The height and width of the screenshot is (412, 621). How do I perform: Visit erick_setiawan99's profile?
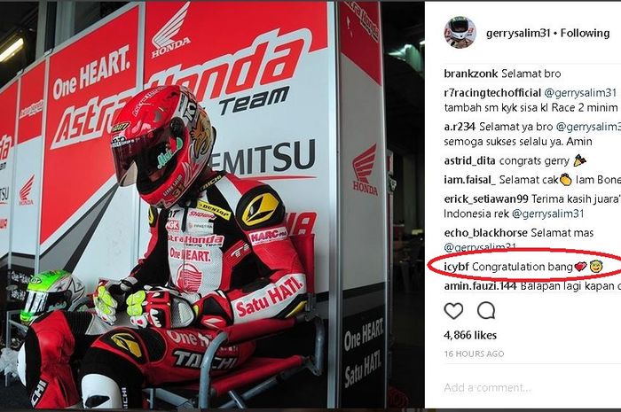coord(486,198)
